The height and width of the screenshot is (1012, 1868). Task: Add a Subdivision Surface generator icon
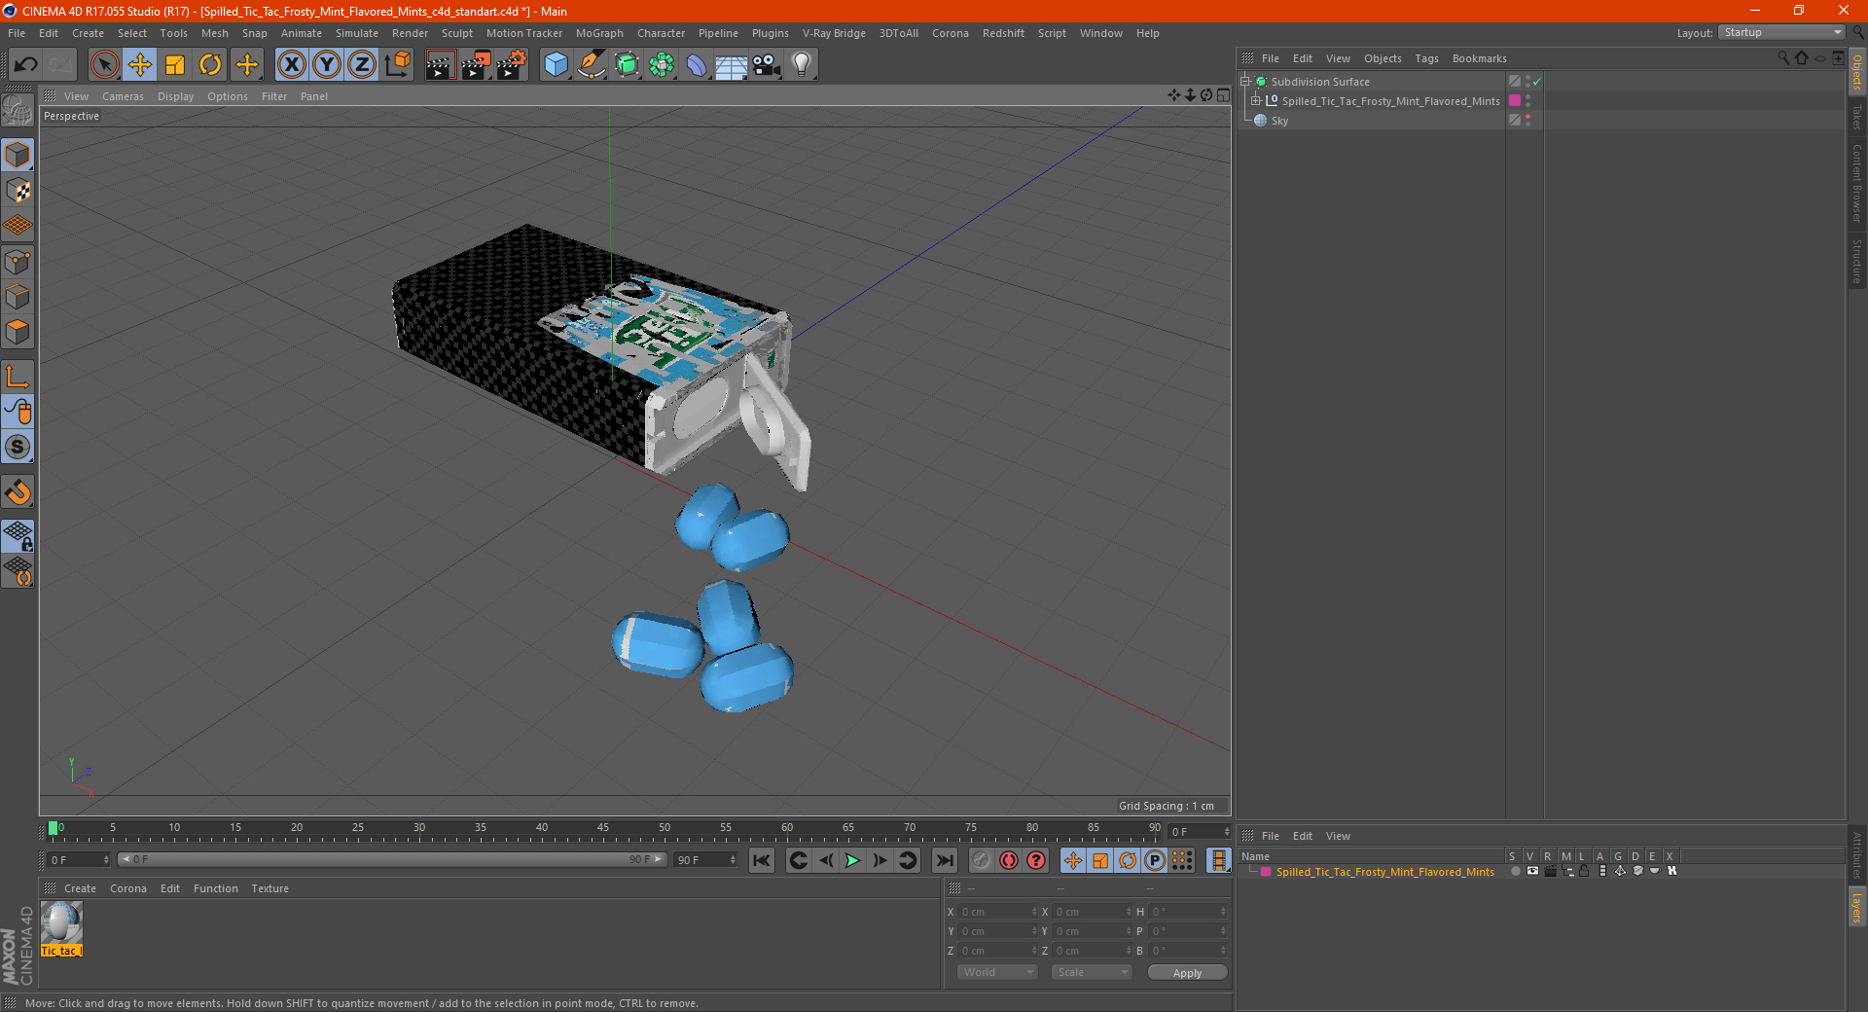(627, 65)
